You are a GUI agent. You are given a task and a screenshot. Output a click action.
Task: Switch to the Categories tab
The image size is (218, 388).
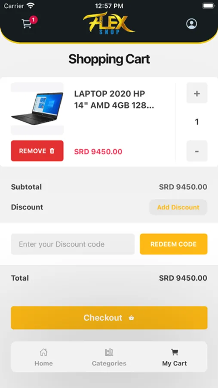click(109, 363)
